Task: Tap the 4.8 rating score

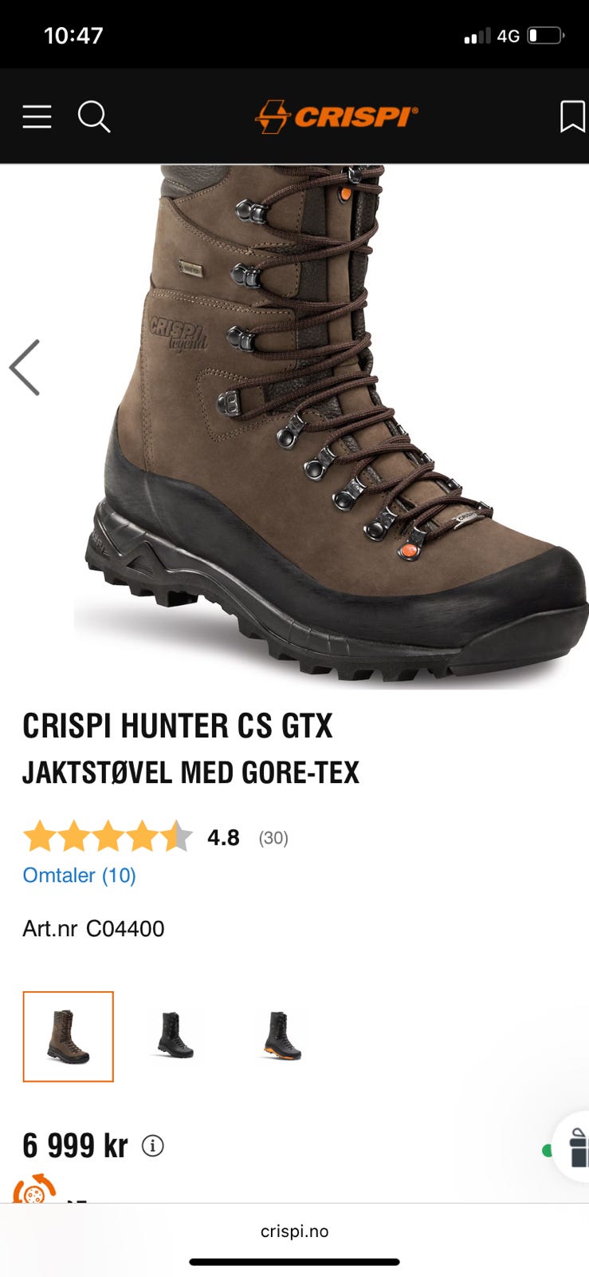Action: point(223,838)
